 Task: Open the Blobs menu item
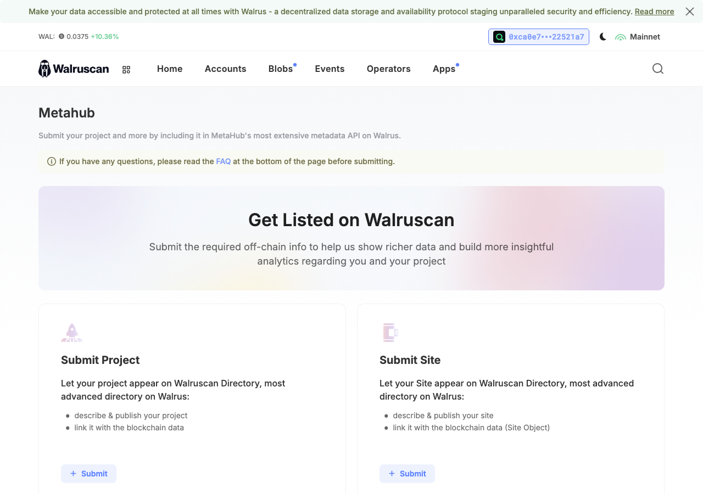pos(281,69)
